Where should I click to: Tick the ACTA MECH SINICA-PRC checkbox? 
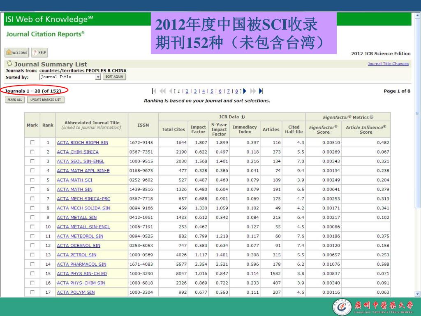(x=32, y=199)
